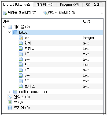Screen dimensions: 107x115
Task: Select the sqlite_sequence table name
Action: coord(33,92)
